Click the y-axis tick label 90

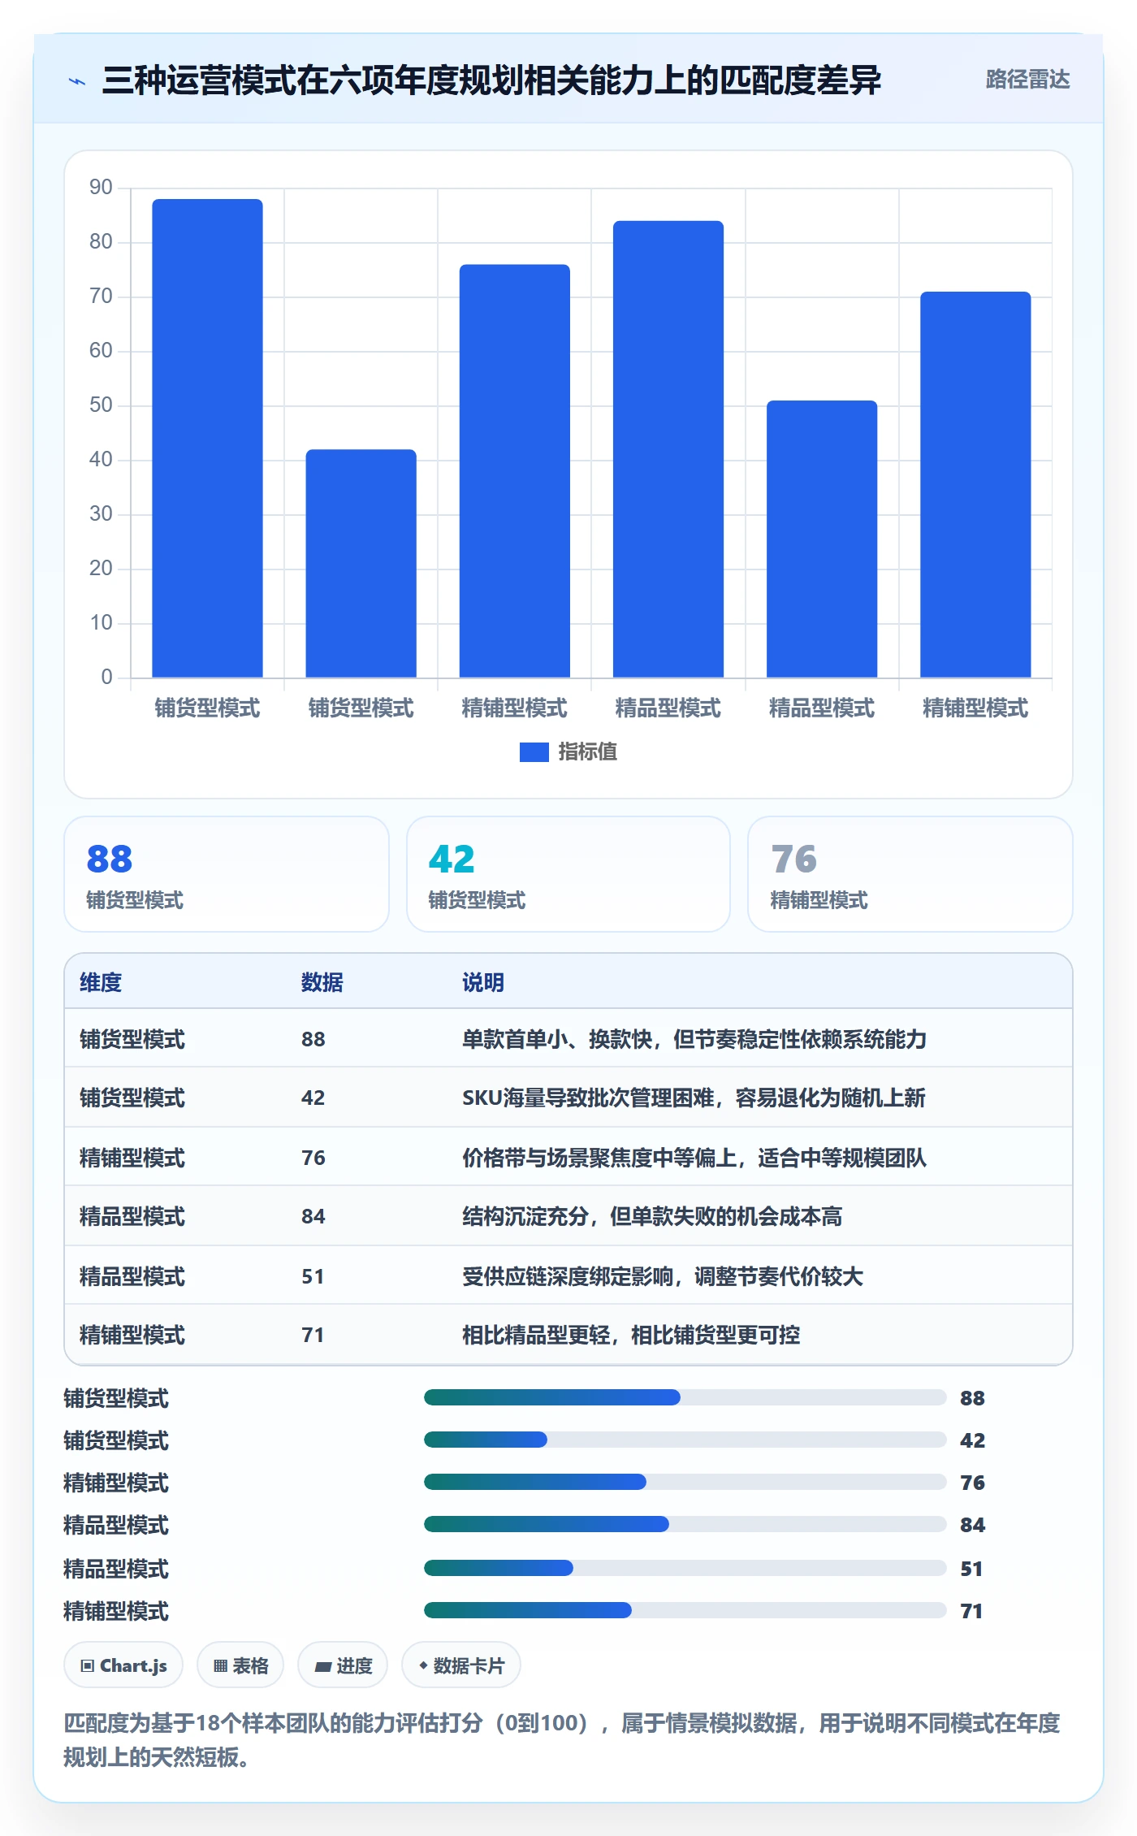[101, 188]
